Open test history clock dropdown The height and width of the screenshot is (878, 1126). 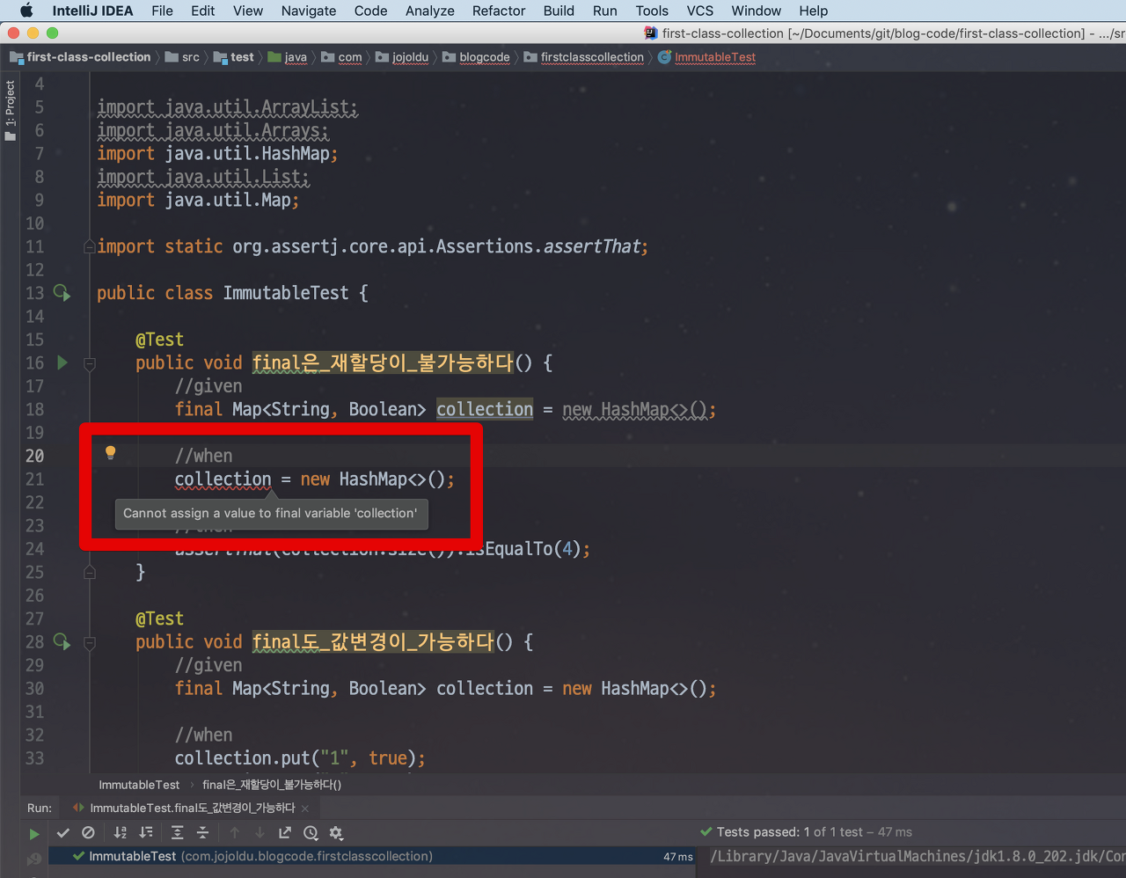[x=311, y=833]
